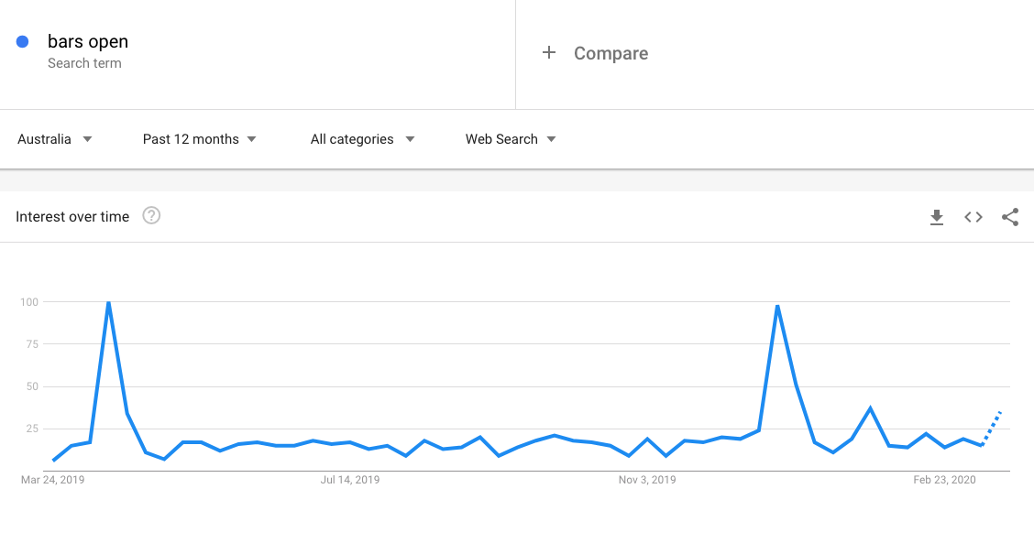The height and width of the screenshot is (543, 1034).
Task: Click the Jul 14, 2019 axis label
Action: click(350, 480)
